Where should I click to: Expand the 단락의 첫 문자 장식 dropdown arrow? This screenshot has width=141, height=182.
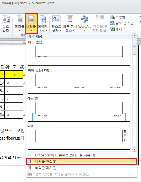coord(108,31)
